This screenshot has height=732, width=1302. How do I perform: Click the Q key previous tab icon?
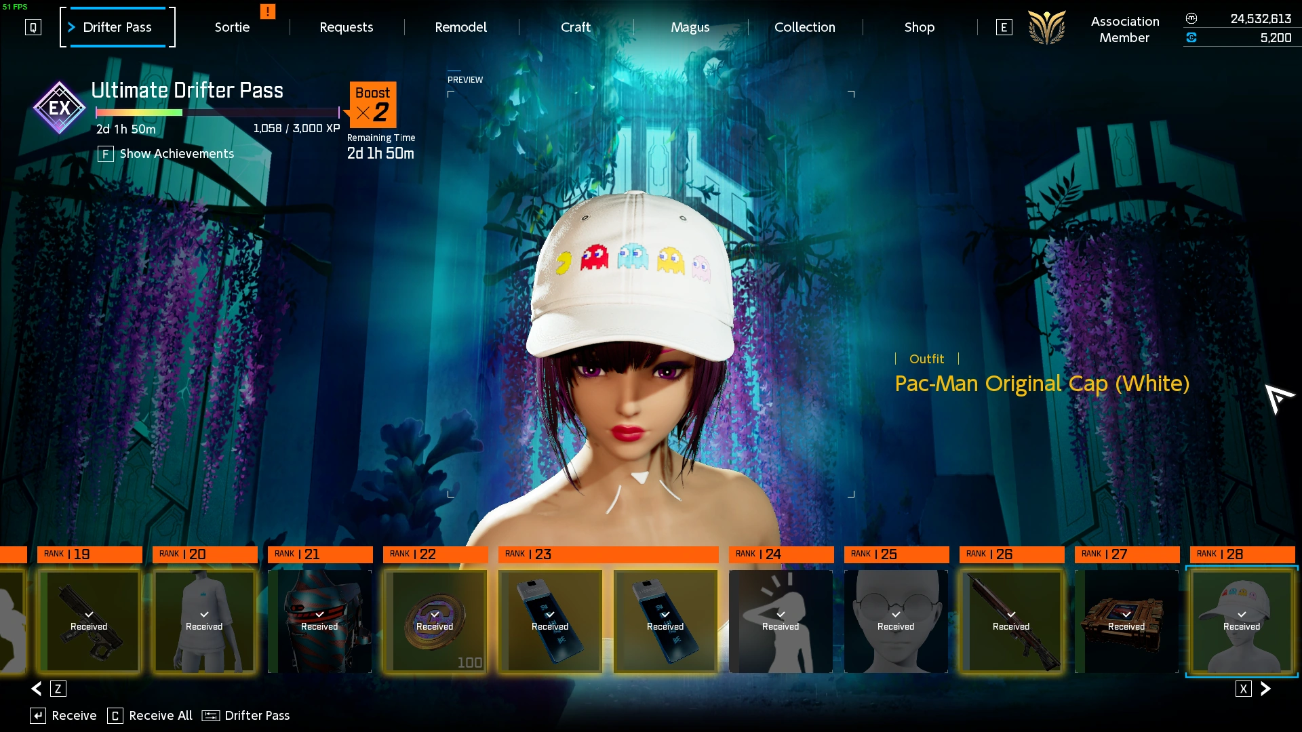(33, 27)
